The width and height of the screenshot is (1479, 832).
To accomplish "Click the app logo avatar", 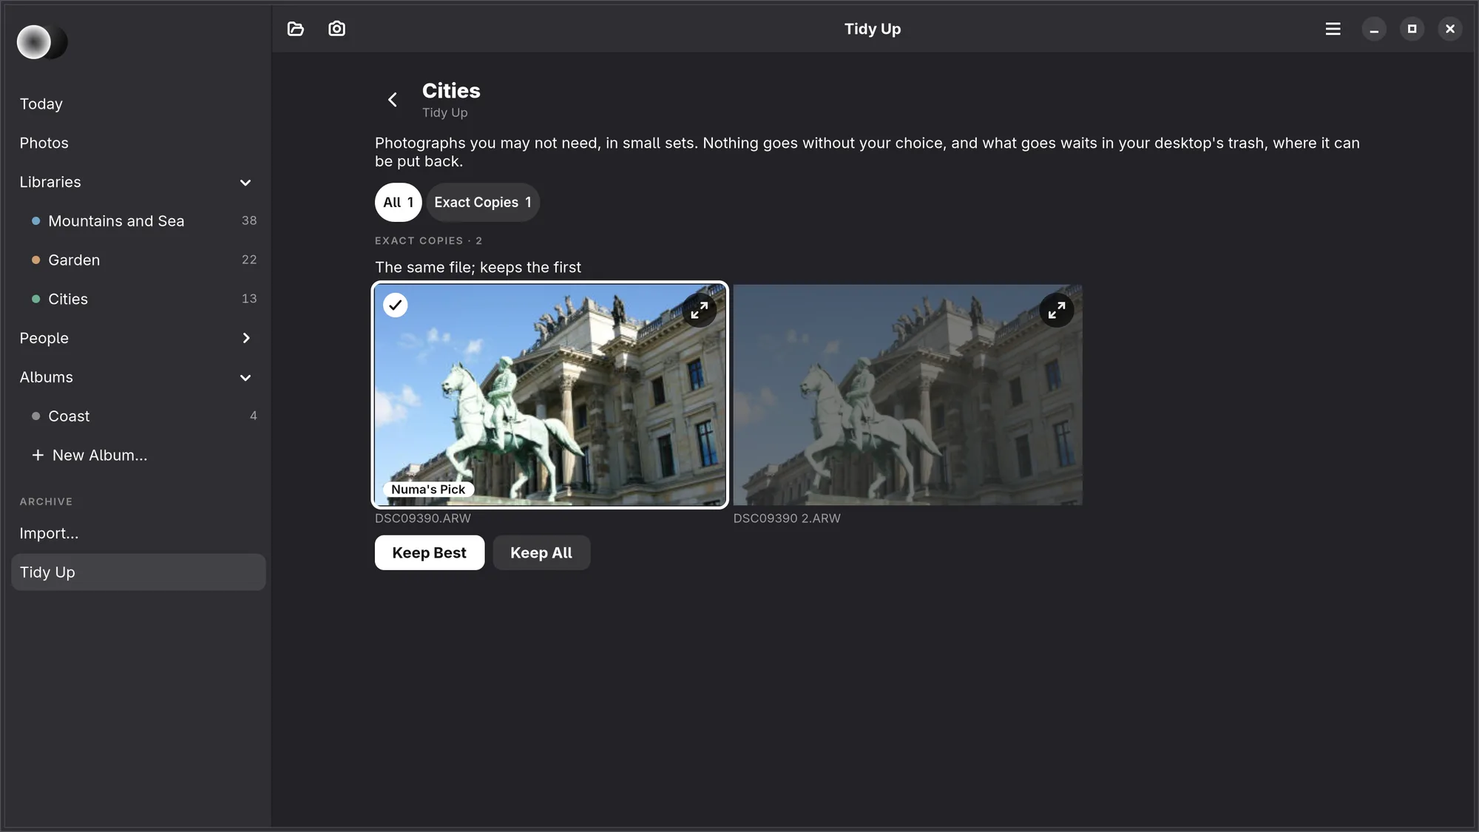I will pos(42,42).
